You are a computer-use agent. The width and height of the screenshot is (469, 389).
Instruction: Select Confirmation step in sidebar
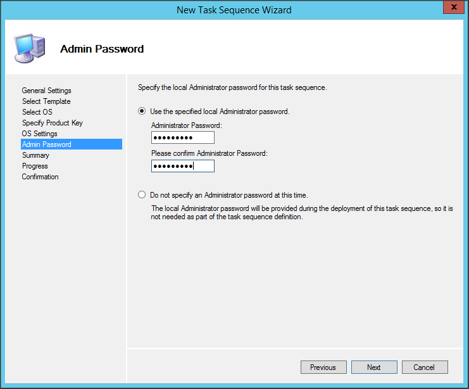[40, 177]
